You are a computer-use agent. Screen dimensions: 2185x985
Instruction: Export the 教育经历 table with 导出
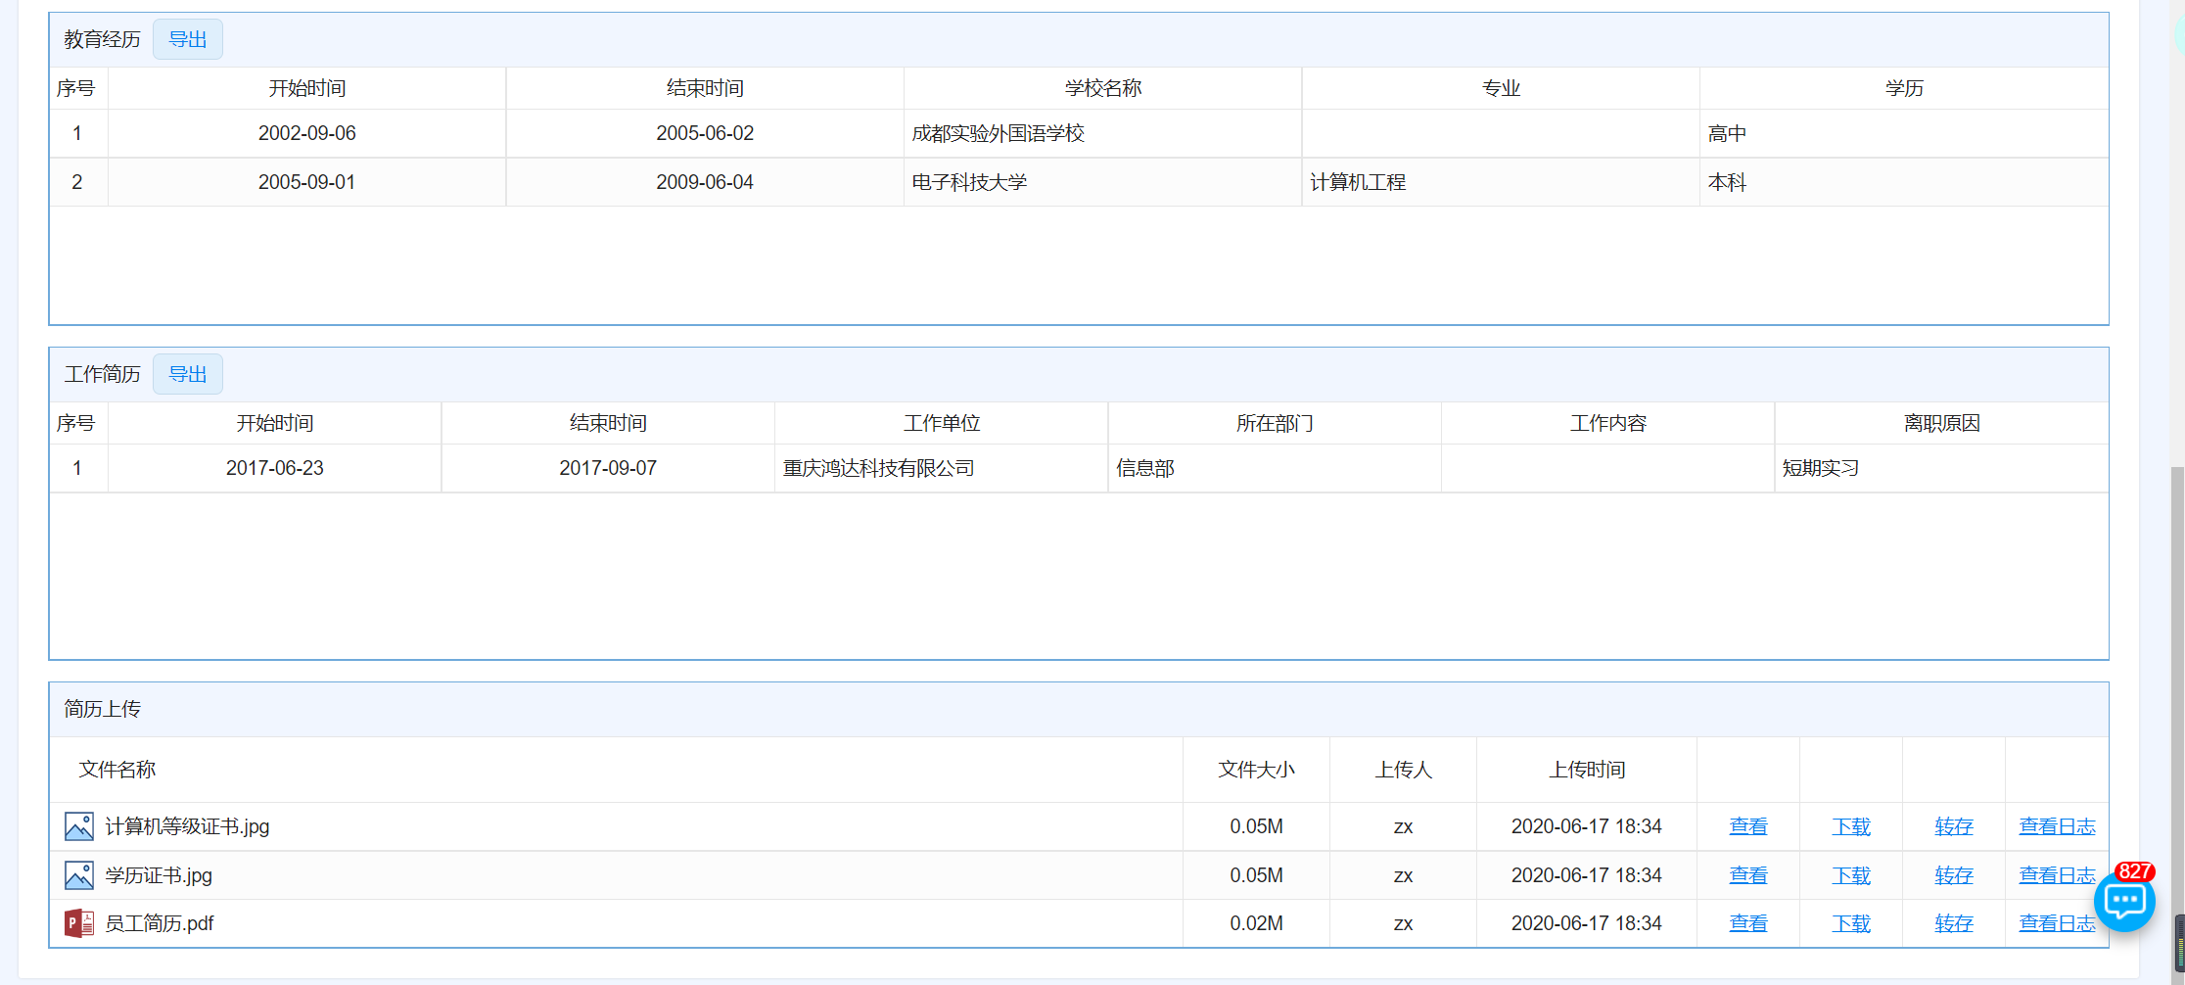[187, 39]
